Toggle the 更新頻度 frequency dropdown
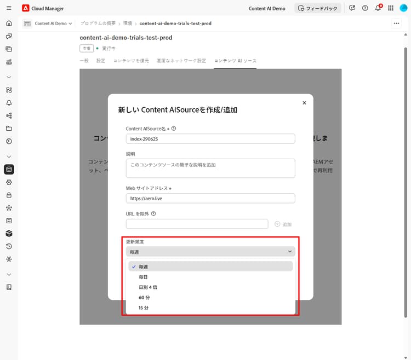Image resolution: width=411 pixels, height=360 pixels. 210,252
